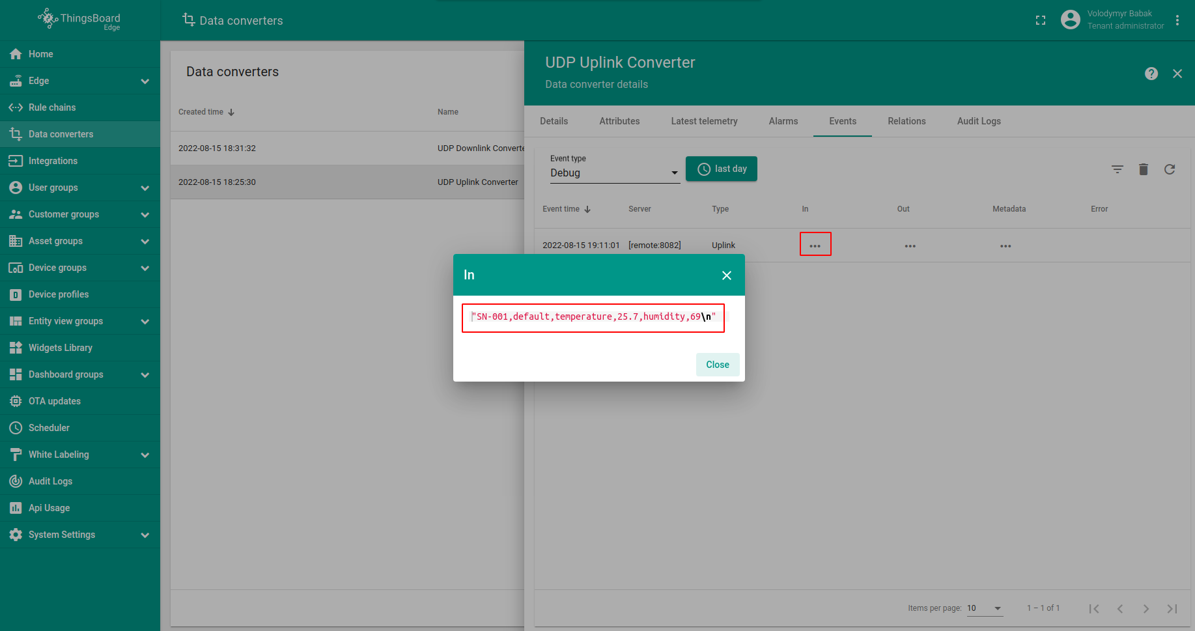The width and height of the screenshot is (1195, 631).
Task: Refresh the events list
Action: (1170, 169)
